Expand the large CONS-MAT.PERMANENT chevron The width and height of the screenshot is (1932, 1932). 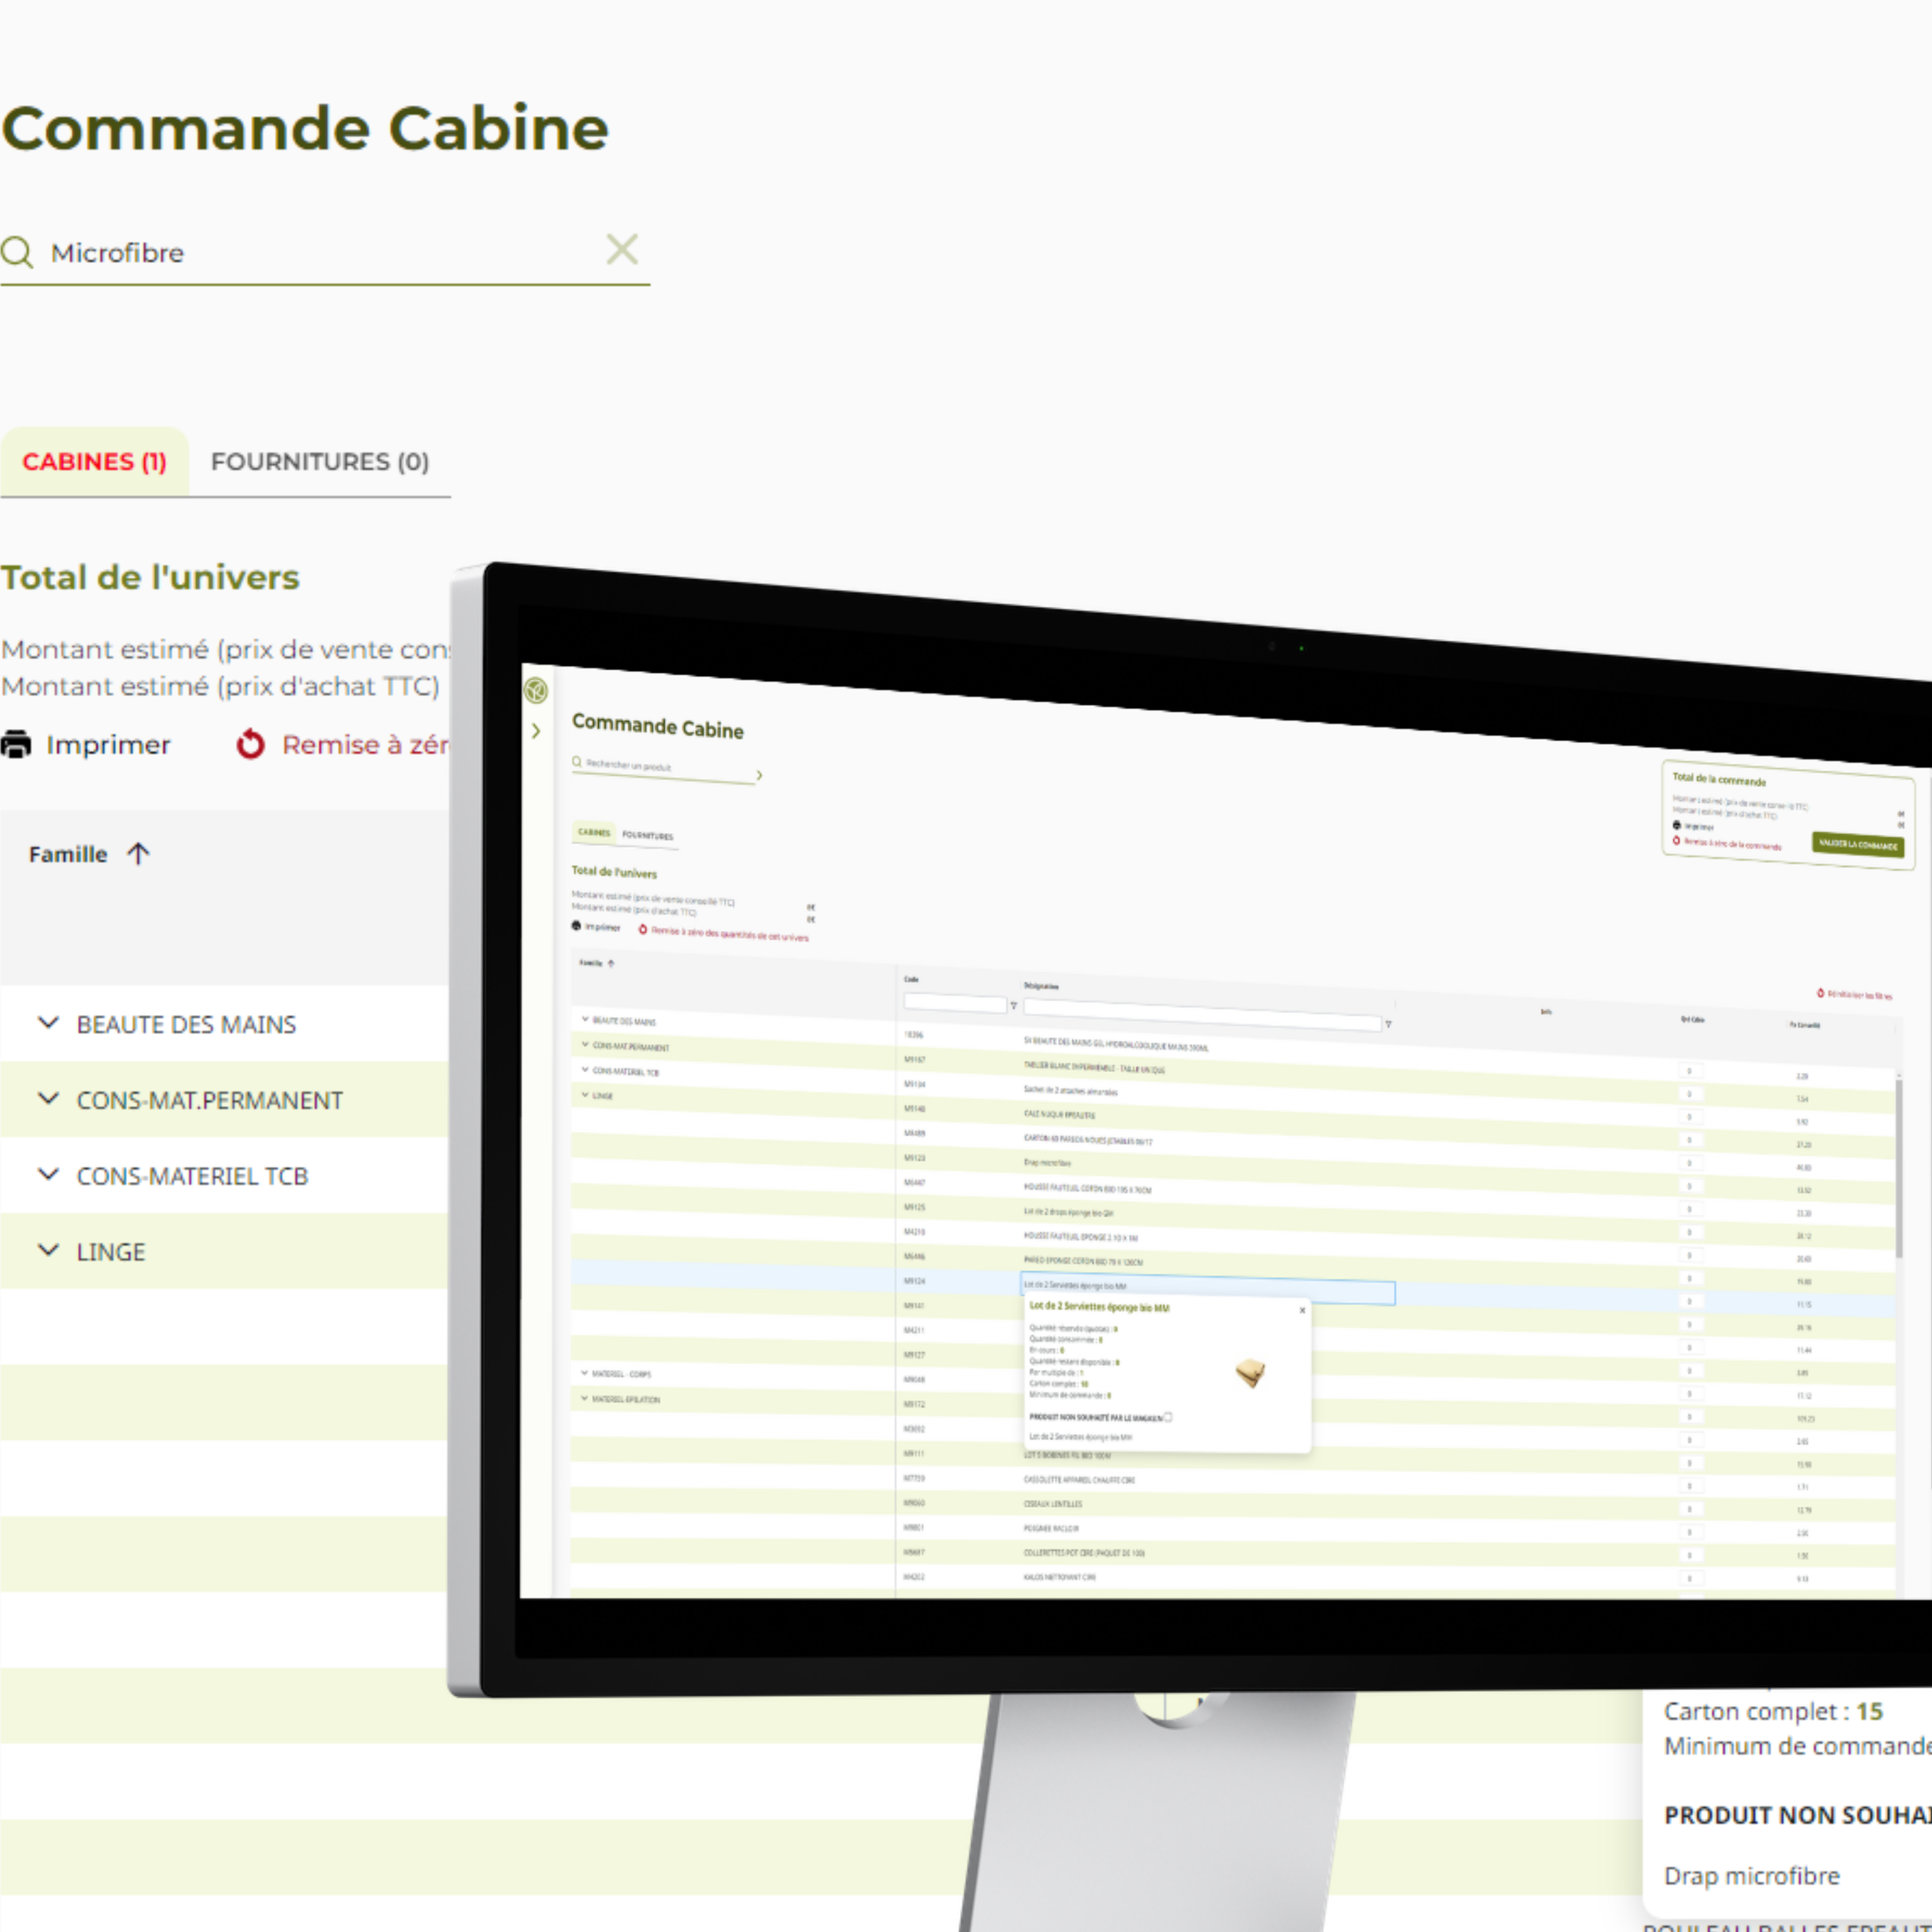point(48,1098)
